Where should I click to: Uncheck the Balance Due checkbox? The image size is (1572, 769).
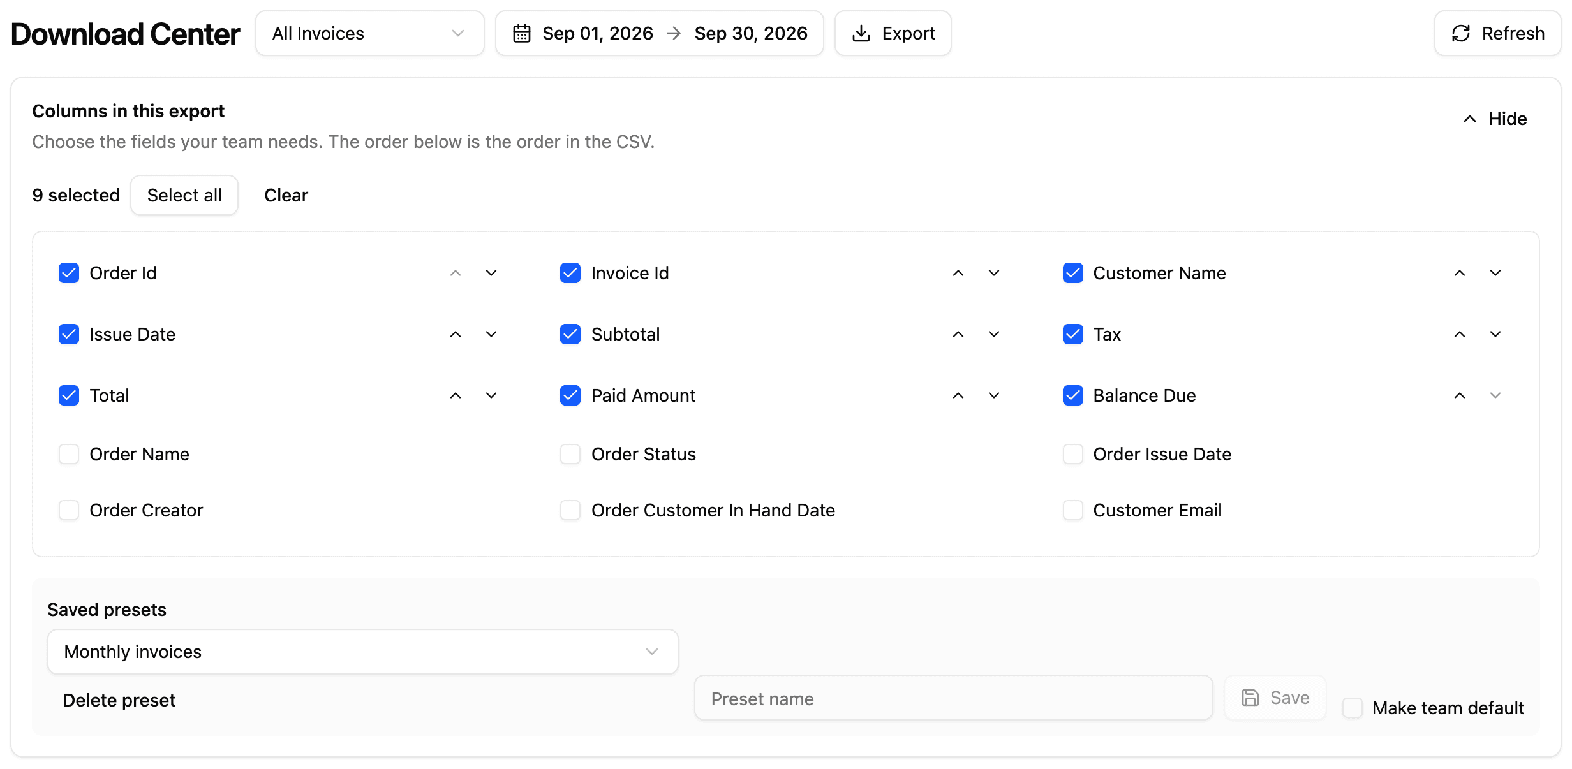coord(1073,395)
